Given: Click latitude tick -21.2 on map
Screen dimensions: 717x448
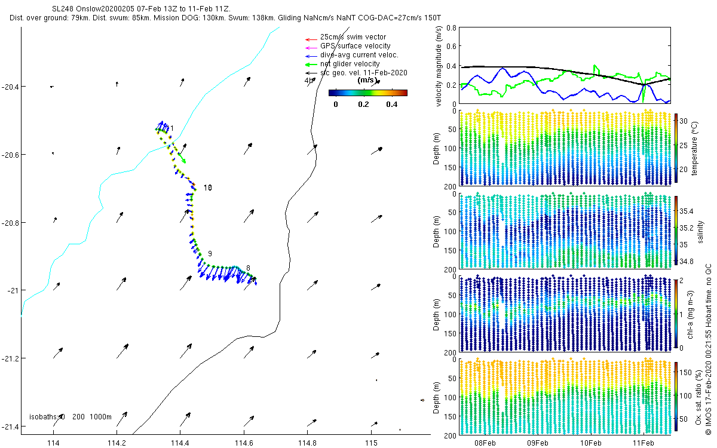Looking at the screenshot, I should [10, 358].
